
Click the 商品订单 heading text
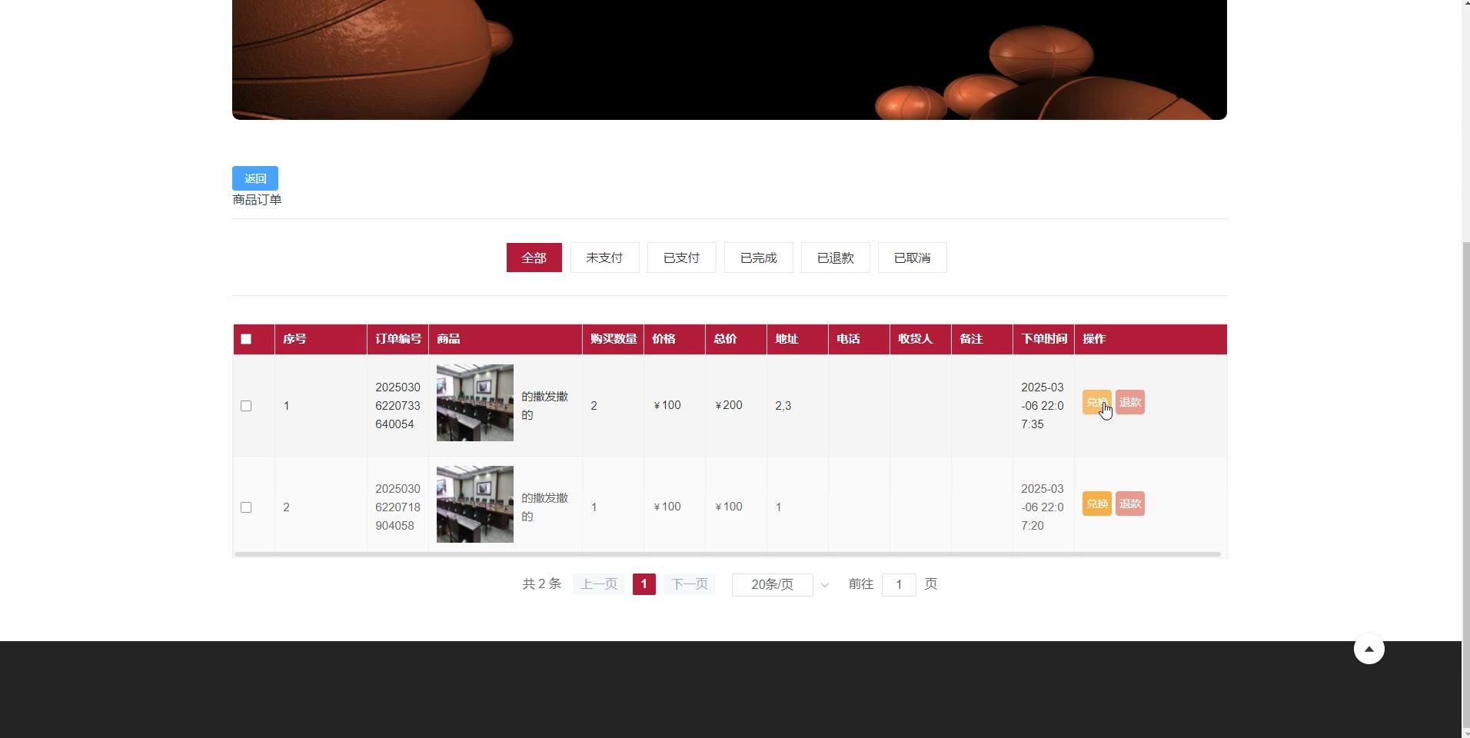(257, 200)
